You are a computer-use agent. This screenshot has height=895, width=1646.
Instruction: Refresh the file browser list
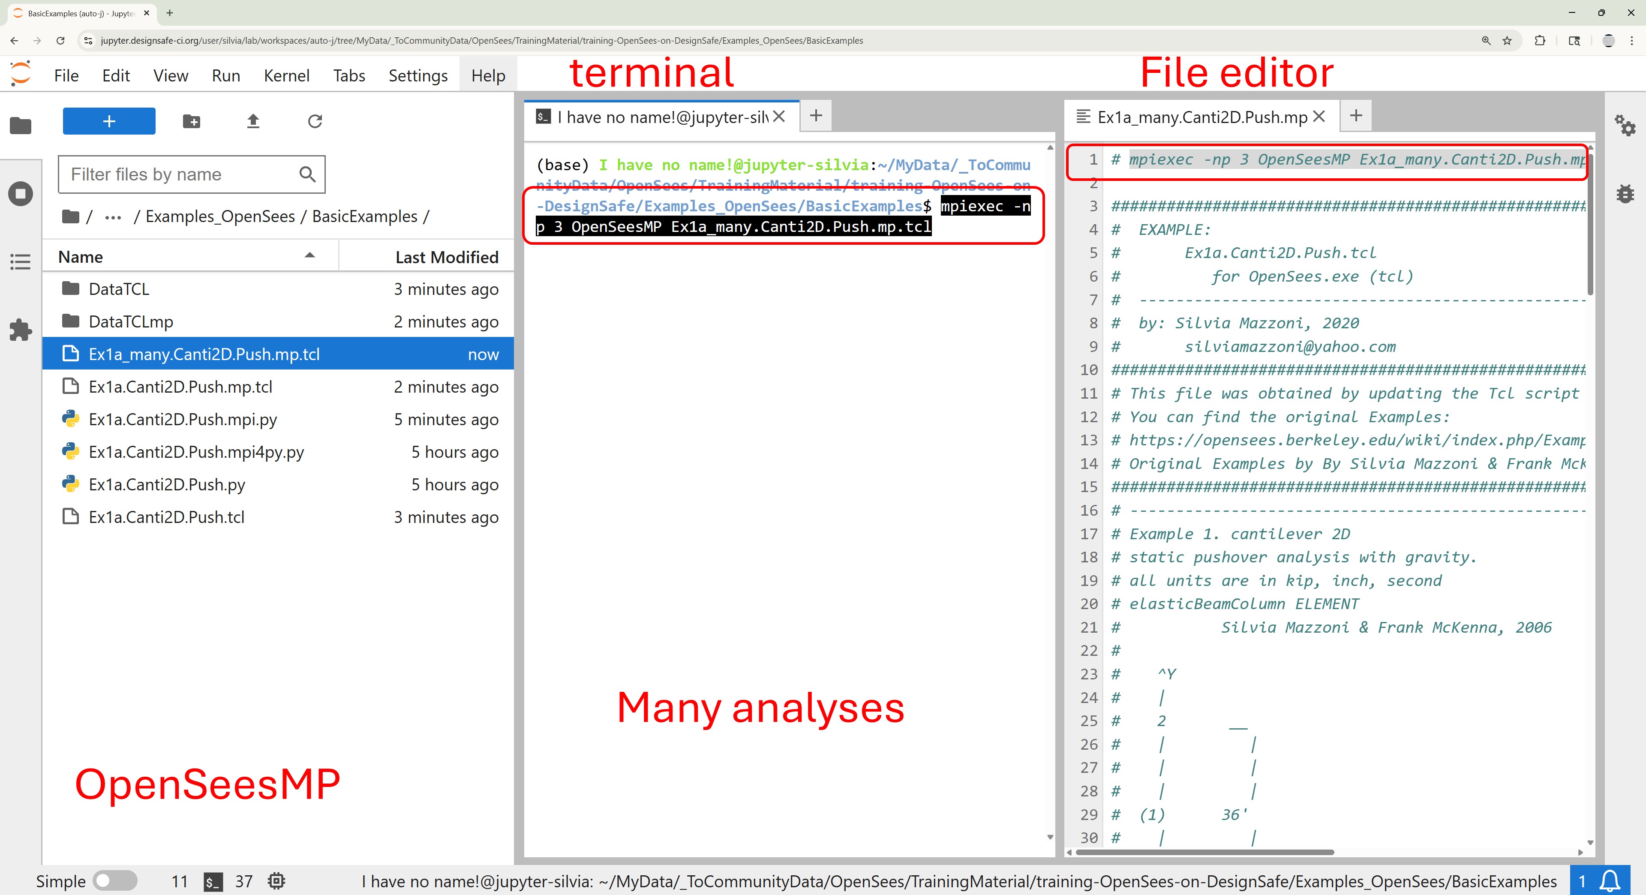(x=314, y=121)
